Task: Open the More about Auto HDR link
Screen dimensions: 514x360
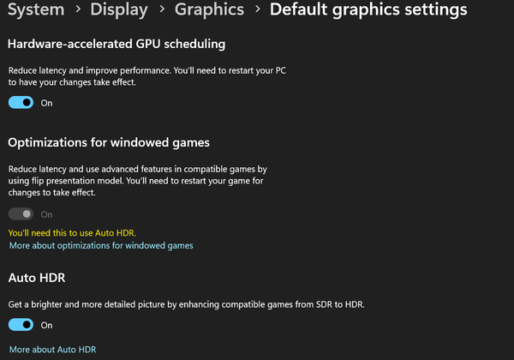Action: [x=52, y=350]
